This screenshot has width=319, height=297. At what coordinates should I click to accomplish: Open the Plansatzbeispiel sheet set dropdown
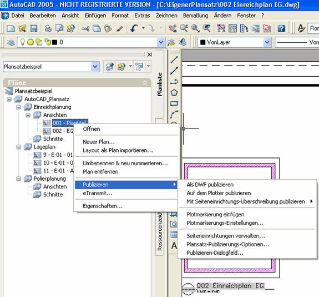[x=95, y=67]
